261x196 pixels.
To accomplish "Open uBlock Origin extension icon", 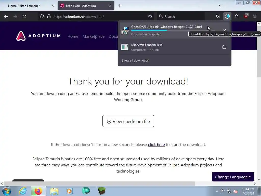I will 246,17.
